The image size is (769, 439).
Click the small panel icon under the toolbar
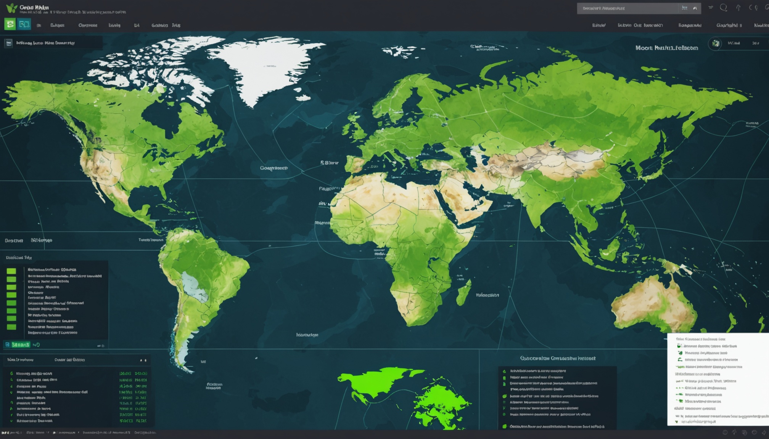[8, 43]
